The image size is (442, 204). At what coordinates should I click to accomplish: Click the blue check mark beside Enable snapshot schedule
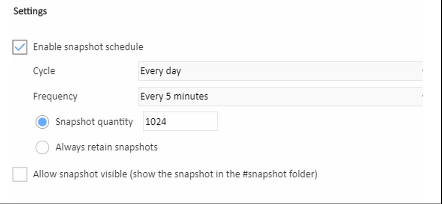pos(20,47)
